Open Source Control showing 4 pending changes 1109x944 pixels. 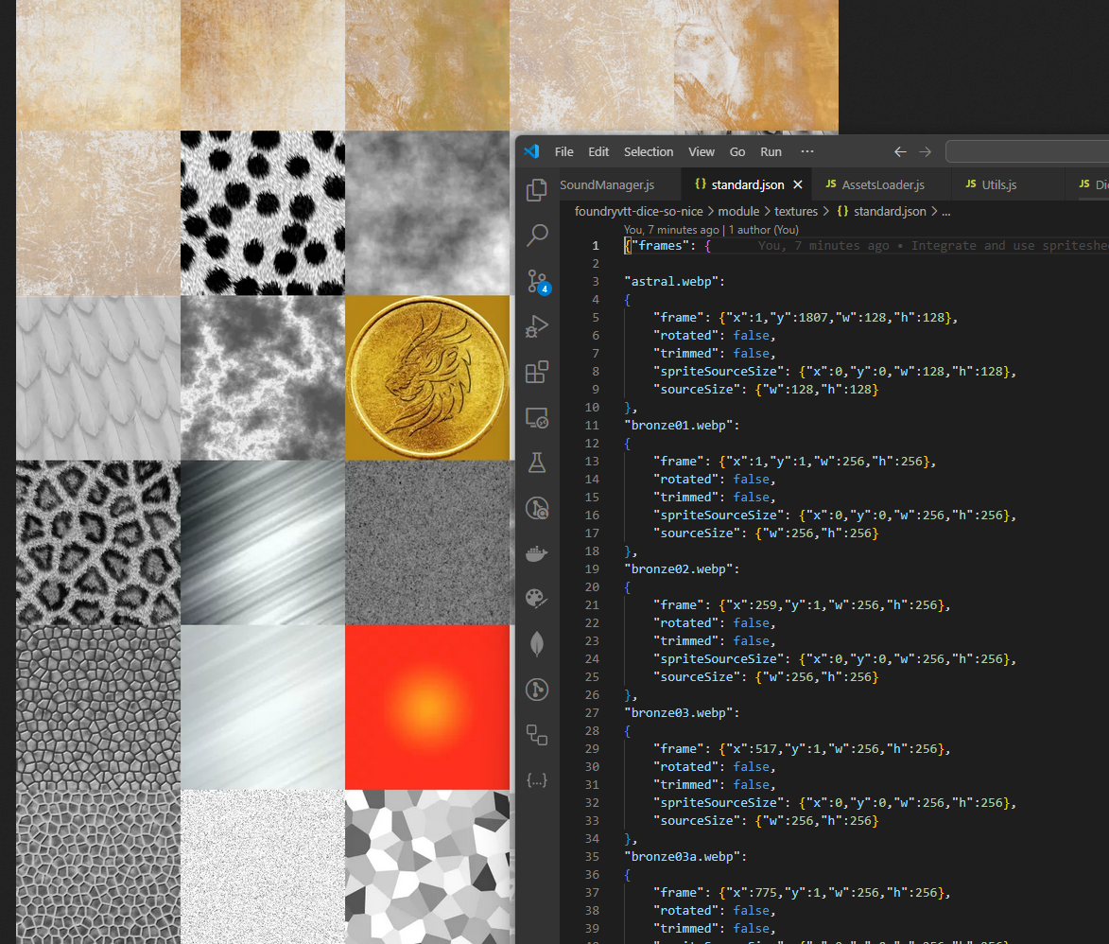[x=537, y=281]
